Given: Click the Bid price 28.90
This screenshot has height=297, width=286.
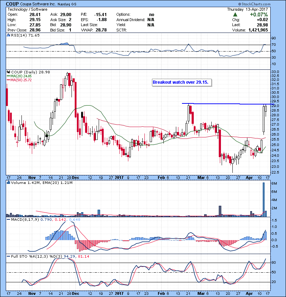Looking at the screenshot, I should (x=66, y=25).
